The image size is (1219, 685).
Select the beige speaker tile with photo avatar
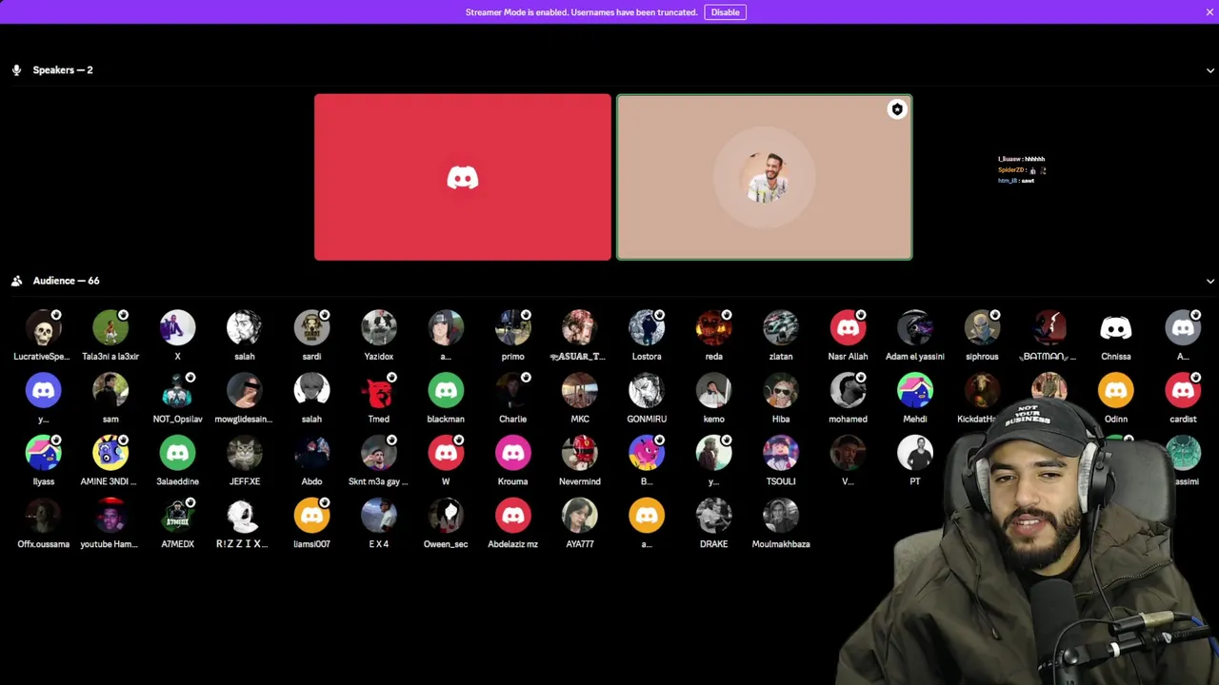pyautogui.click(x=764, y=177)
